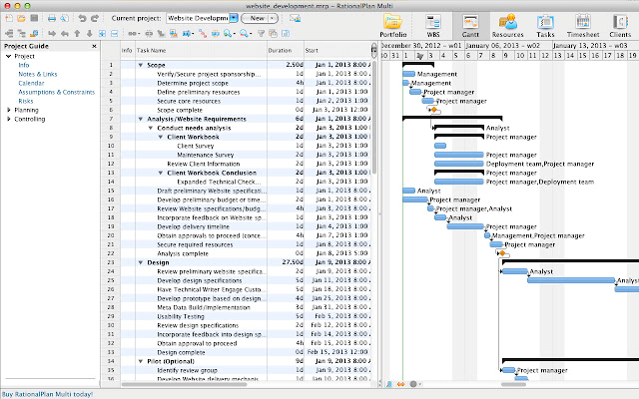Viewport: 639px width, 399px height.
Task: Outdent selected task with left arrow icon
Action: click(x=64, y=33)
